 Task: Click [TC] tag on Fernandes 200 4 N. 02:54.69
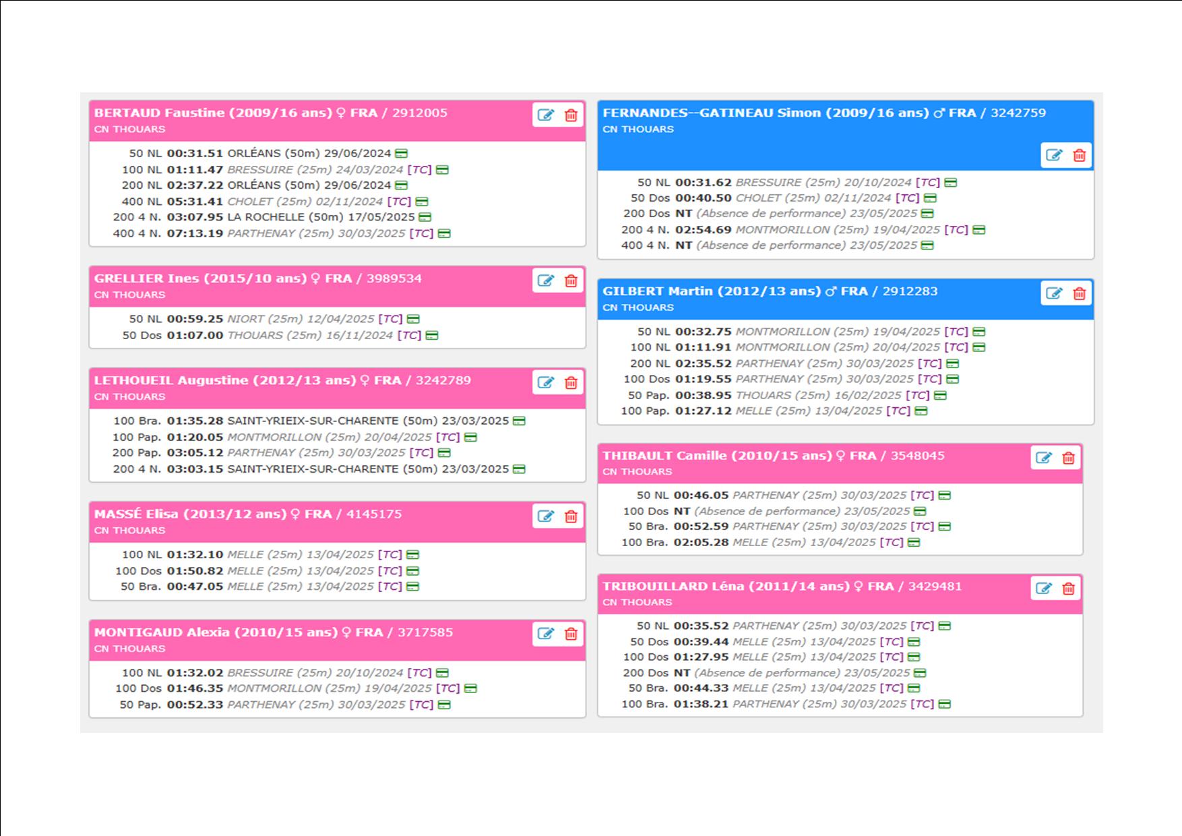point(956,230)
